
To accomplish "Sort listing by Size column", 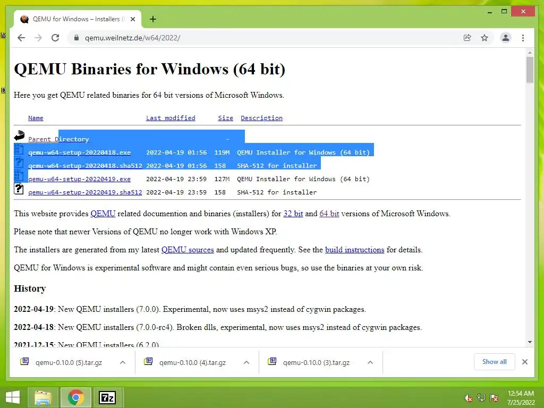I will (225, 118).
